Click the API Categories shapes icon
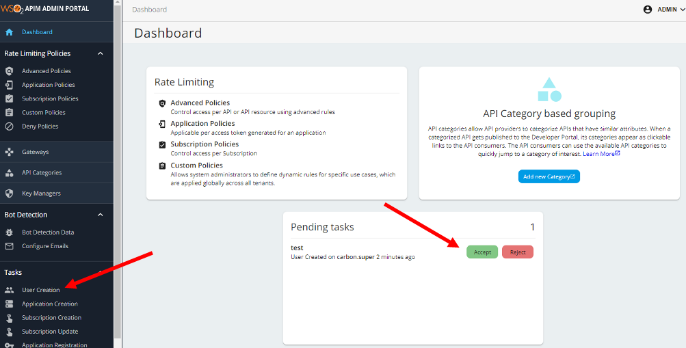 pyautogui.click(x=9, y=173)
